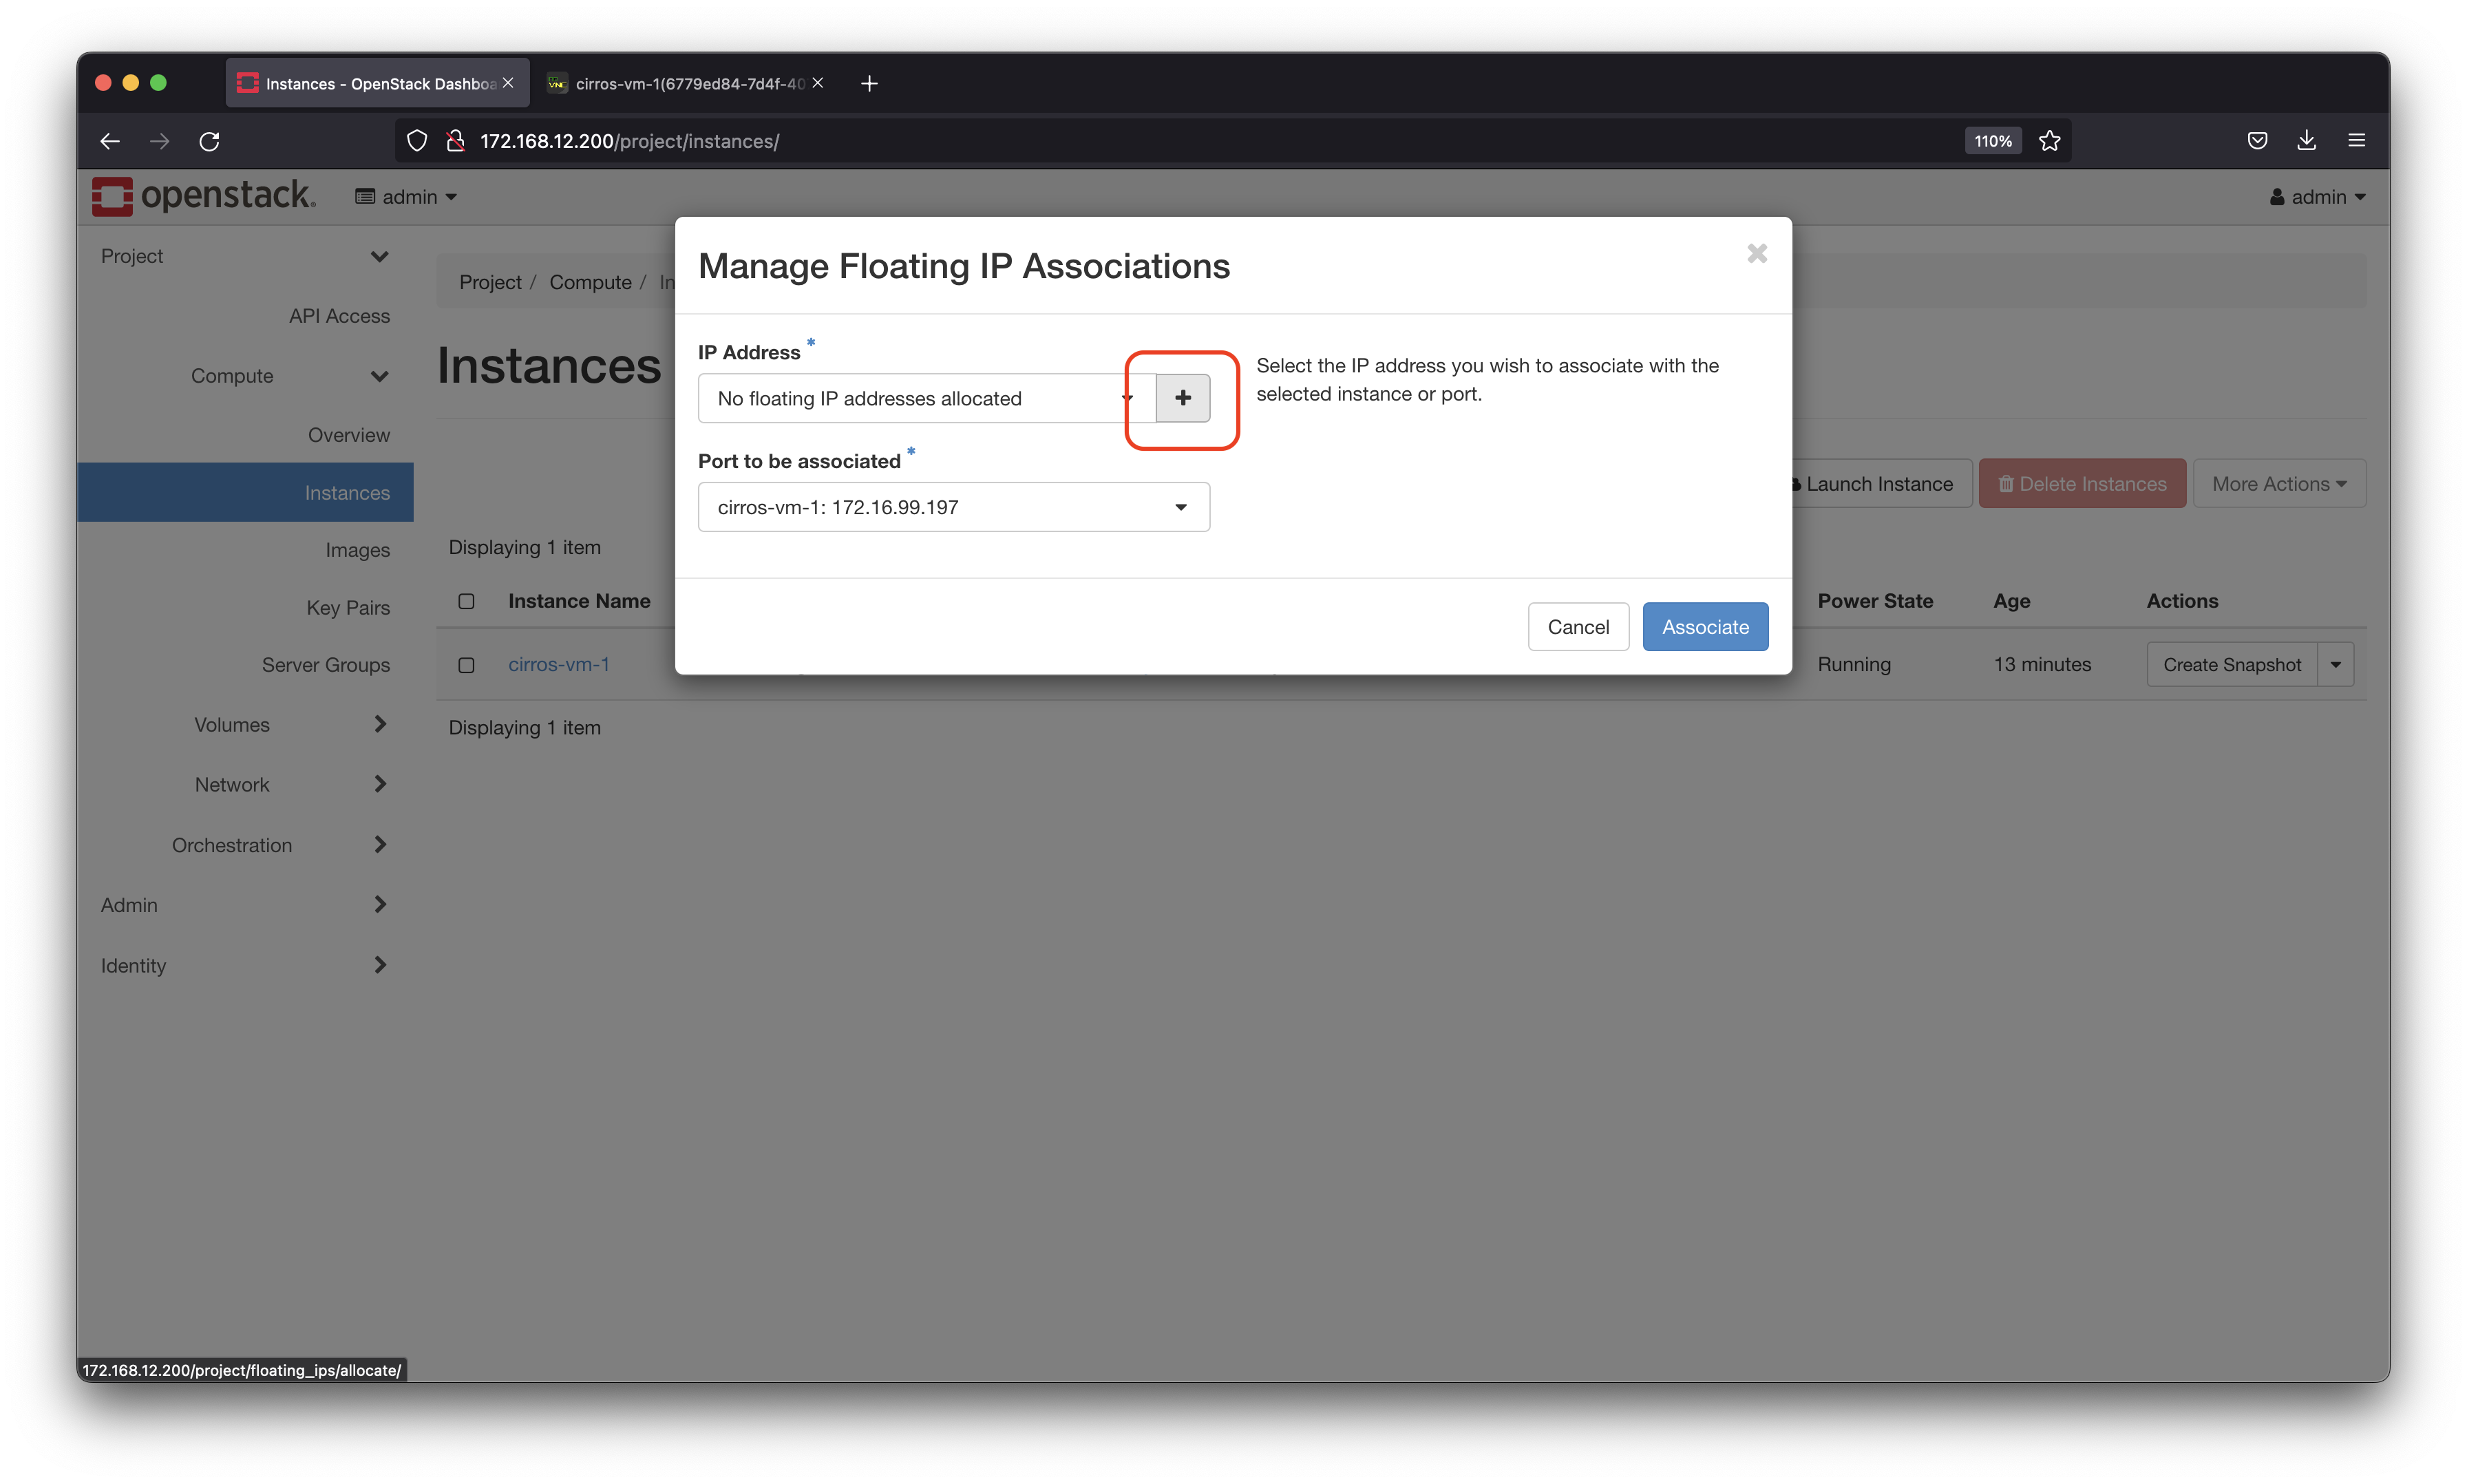Click the macOS yellow minimize button

tap(131, 83)
